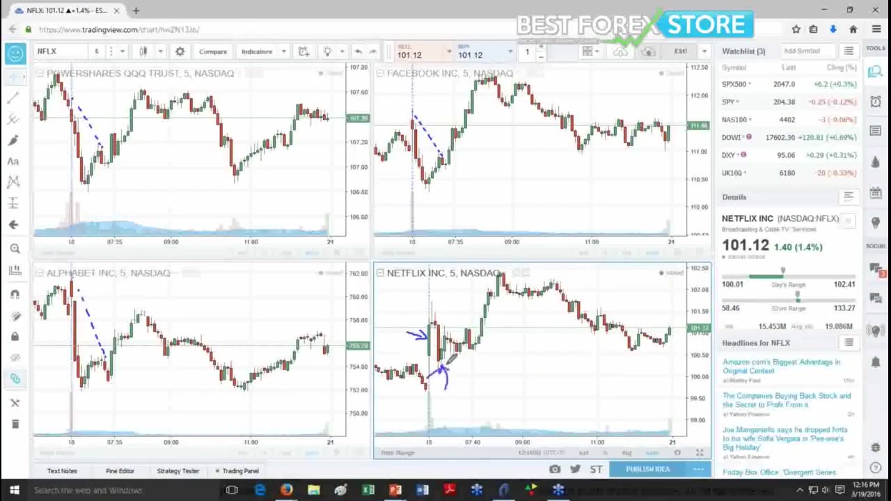The width and height of the screenshot is (891, 501).
Task: Select the pitchfork drawing tool
Action: 13,119
